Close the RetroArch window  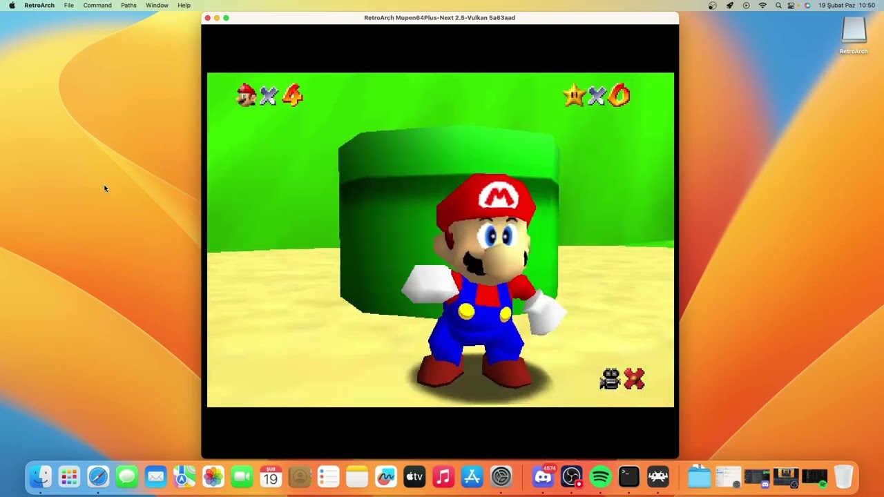tap(208, 18)
